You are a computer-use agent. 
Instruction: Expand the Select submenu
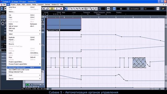[x=24, y=34]
